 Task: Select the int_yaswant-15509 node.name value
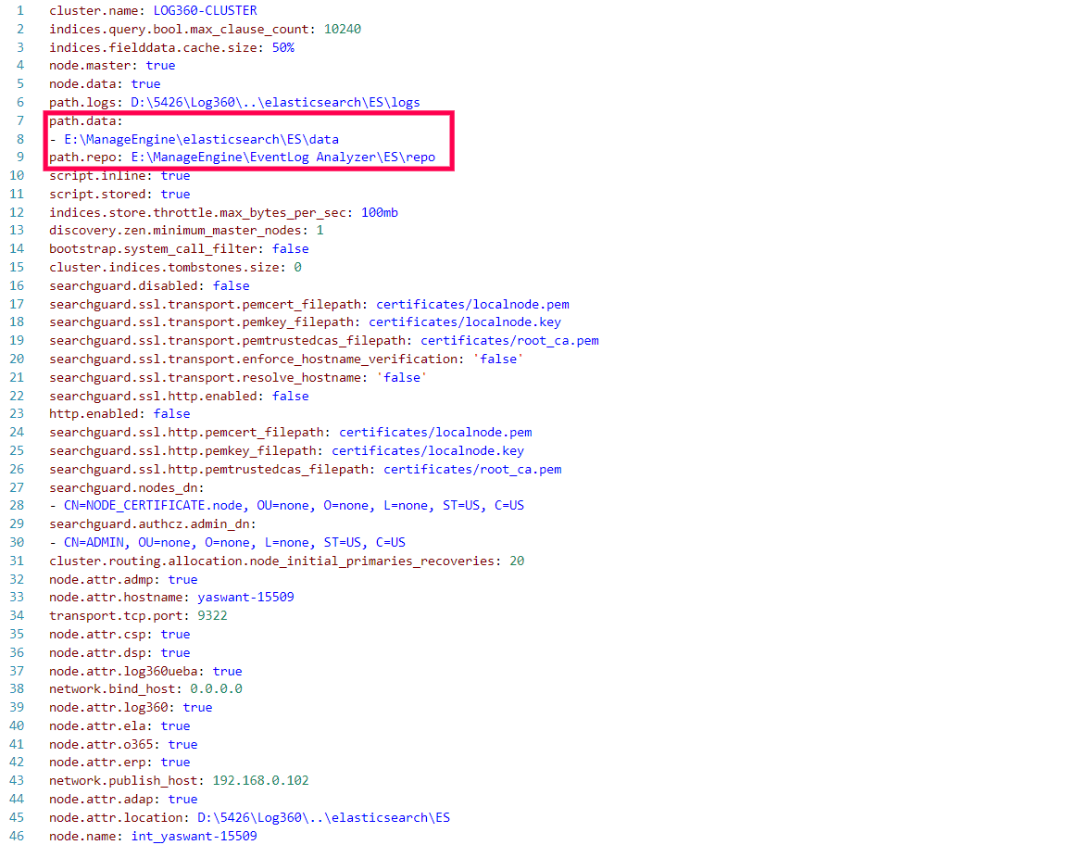(194, 836)
